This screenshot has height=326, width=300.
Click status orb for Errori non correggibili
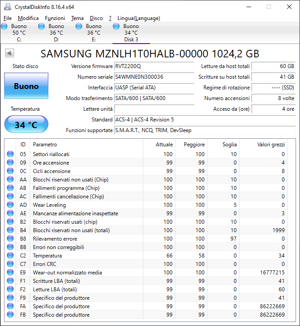tap(10, 247)
